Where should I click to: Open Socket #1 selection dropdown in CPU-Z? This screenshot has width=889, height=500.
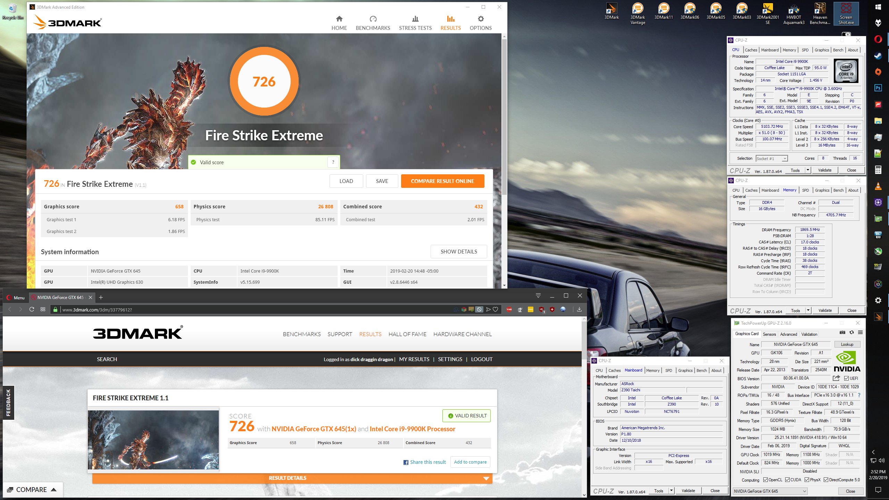click(772, 158)
